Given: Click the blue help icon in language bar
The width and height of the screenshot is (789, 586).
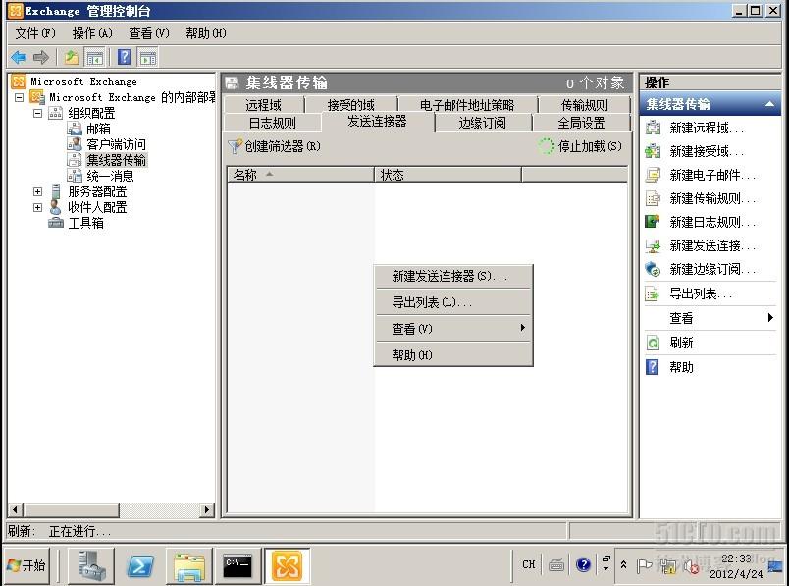Looking at the screenshot, I should coord(583,564).
